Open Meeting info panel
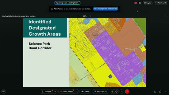The width and height of the screenshot is (169, 95). 161,3
